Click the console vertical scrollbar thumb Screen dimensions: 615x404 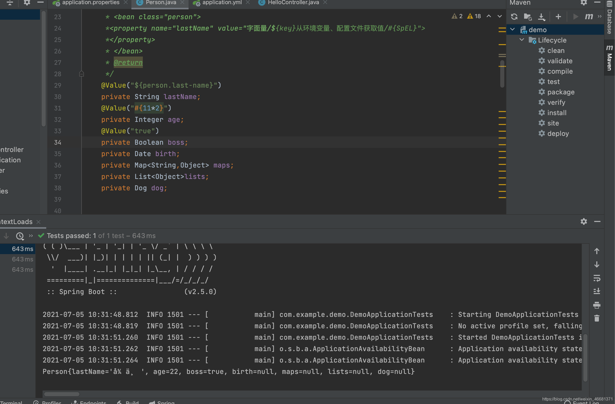coord(585,358)
